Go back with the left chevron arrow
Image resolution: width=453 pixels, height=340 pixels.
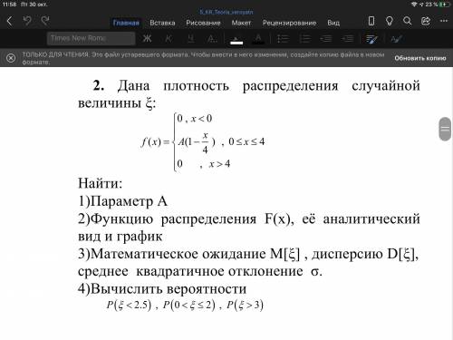(x=10, y=21)
